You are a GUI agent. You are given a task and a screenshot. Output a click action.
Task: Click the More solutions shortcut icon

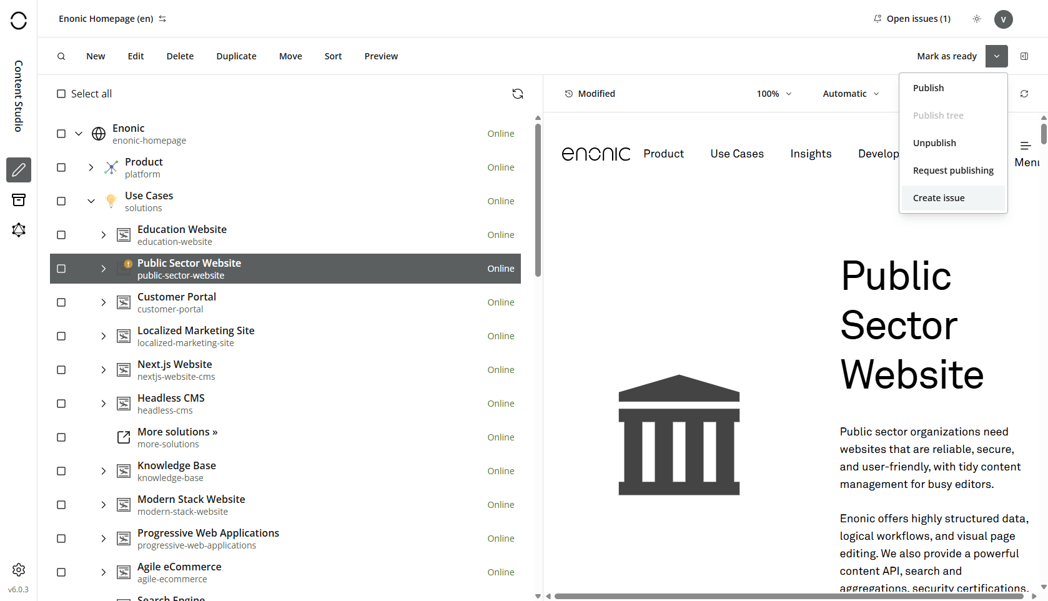point(124,437)
